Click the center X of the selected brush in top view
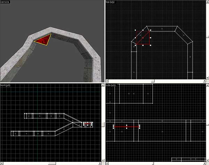209x165 pixels. (143, 38)
